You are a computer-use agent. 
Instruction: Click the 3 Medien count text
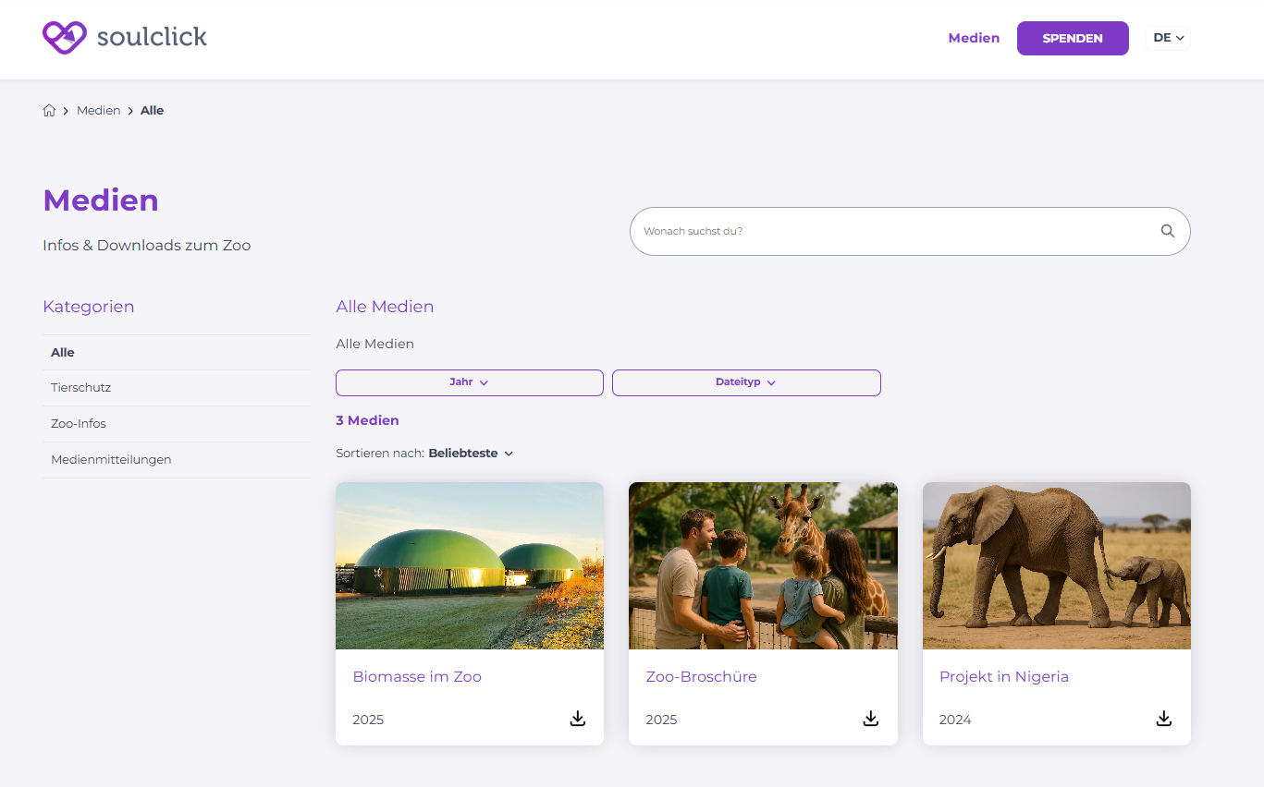tap(367, 420)
